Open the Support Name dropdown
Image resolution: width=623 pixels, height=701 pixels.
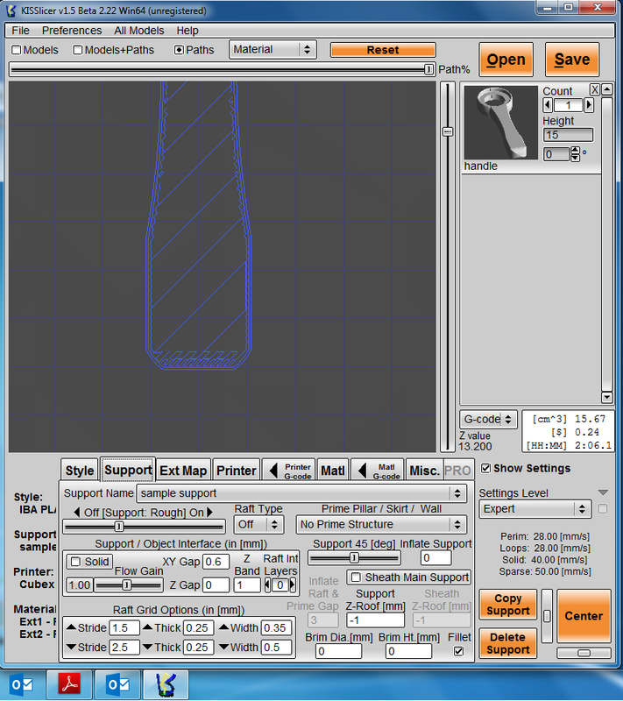pos(301,493)
